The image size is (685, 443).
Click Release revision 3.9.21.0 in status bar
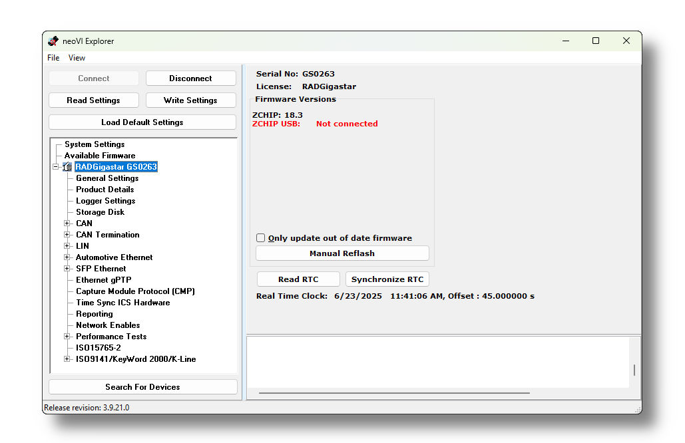coord(87,408)
